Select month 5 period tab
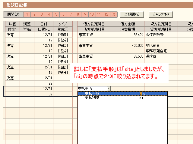This screenshot has width=193, height=144. click(x=56, y=14)
